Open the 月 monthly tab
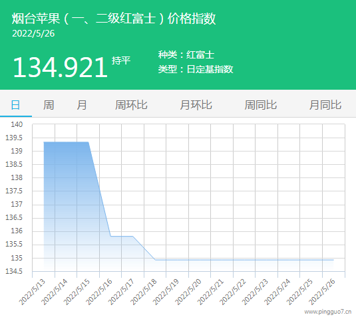The height and width of the screenshot is (319, 356). click(x=82, y=105)
